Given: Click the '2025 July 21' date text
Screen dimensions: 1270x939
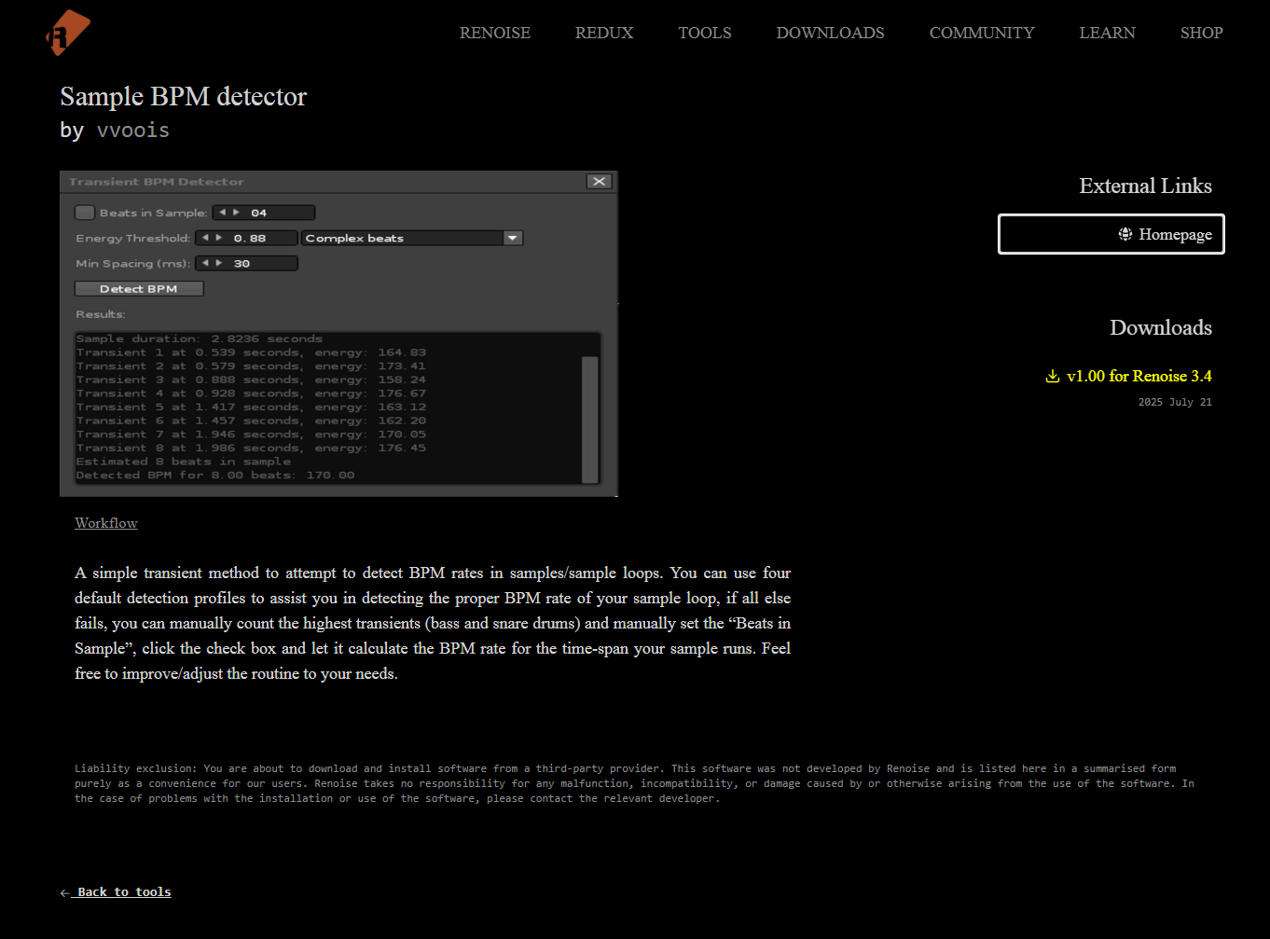Looking at the screenshot, I should 1175,402.
